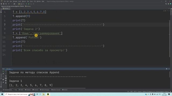Click the Search Everywhere magnifier icon
Viewport: 172px width, 96px height.
click(166, 4)
